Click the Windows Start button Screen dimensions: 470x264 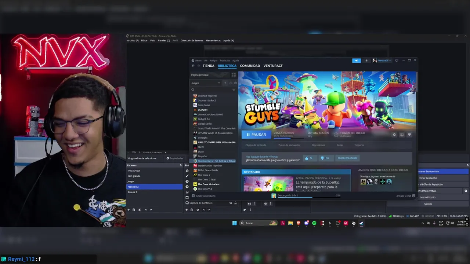click(x=234, y=223)
